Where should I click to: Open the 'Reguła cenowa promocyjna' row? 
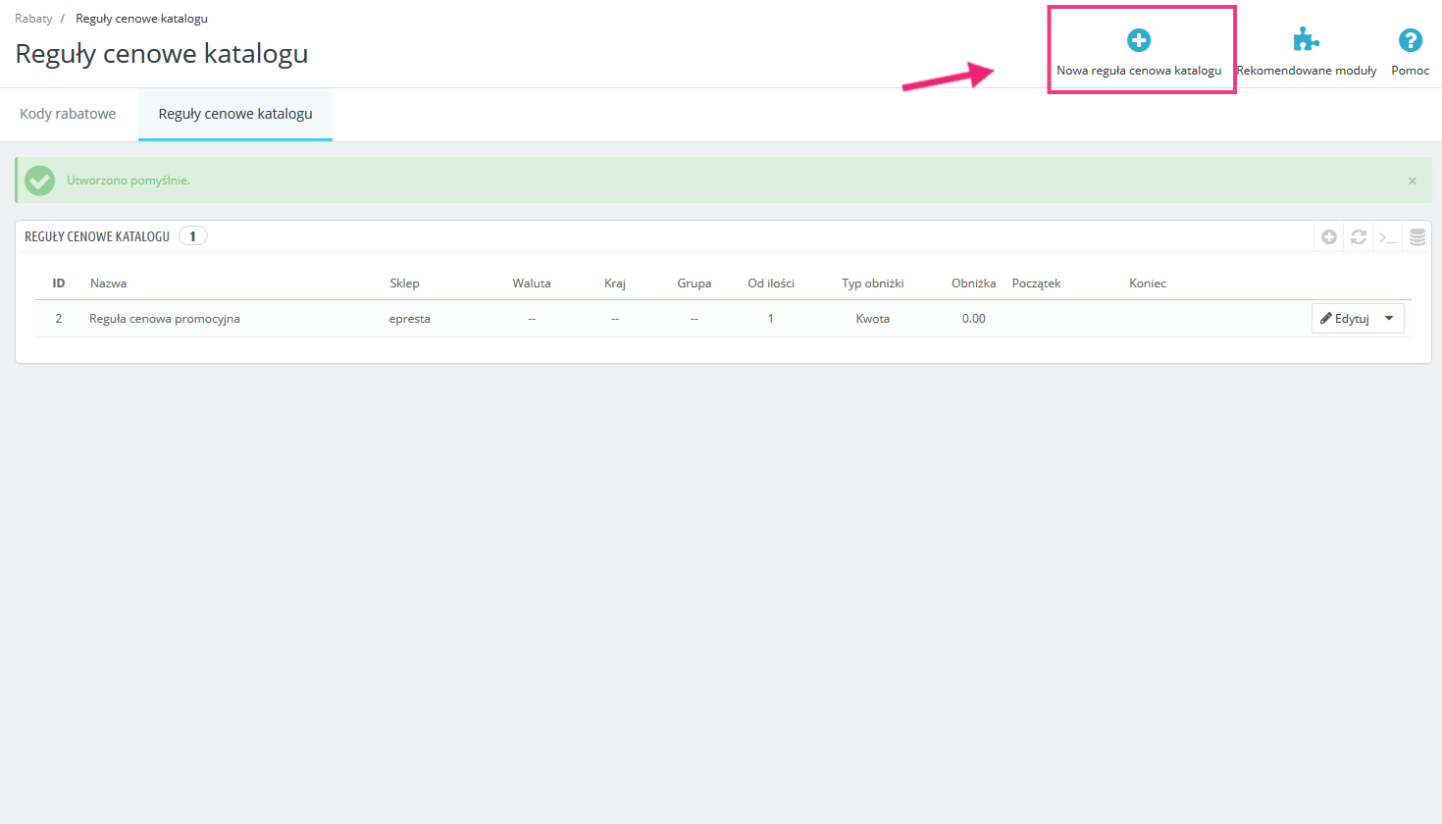coord(165,319)
